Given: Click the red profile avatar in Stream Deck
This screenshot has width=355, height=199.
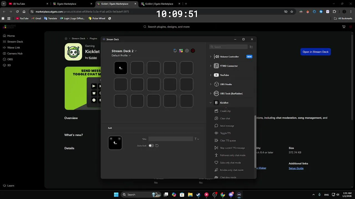Looking at the screenshot, I should 193,51.
